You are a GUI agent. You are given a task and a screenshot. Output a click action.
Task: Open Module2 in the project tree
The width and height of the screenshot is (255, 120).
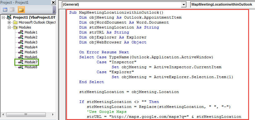(31, 37)
